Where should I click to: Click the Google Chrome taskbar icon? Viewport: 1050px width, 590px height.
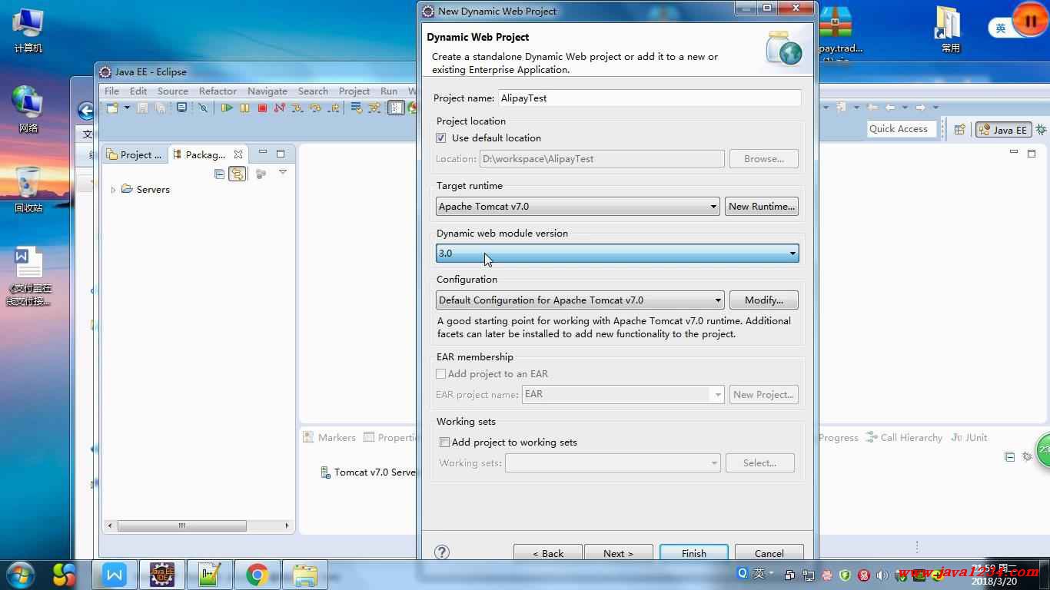[258, 575]
